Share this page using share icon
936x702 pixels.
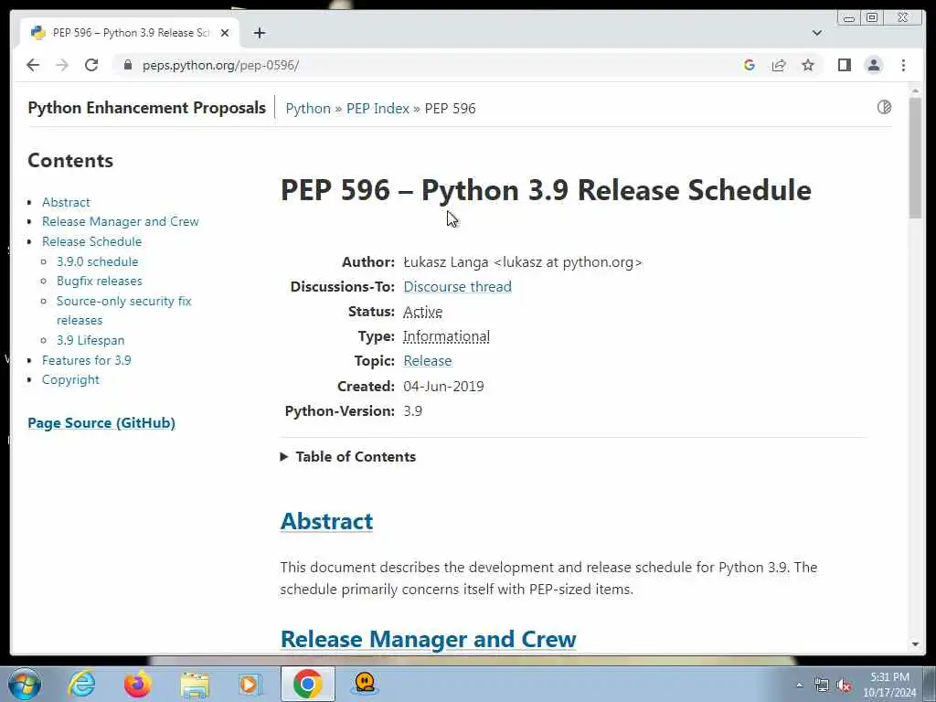click(x=779, y=65)
